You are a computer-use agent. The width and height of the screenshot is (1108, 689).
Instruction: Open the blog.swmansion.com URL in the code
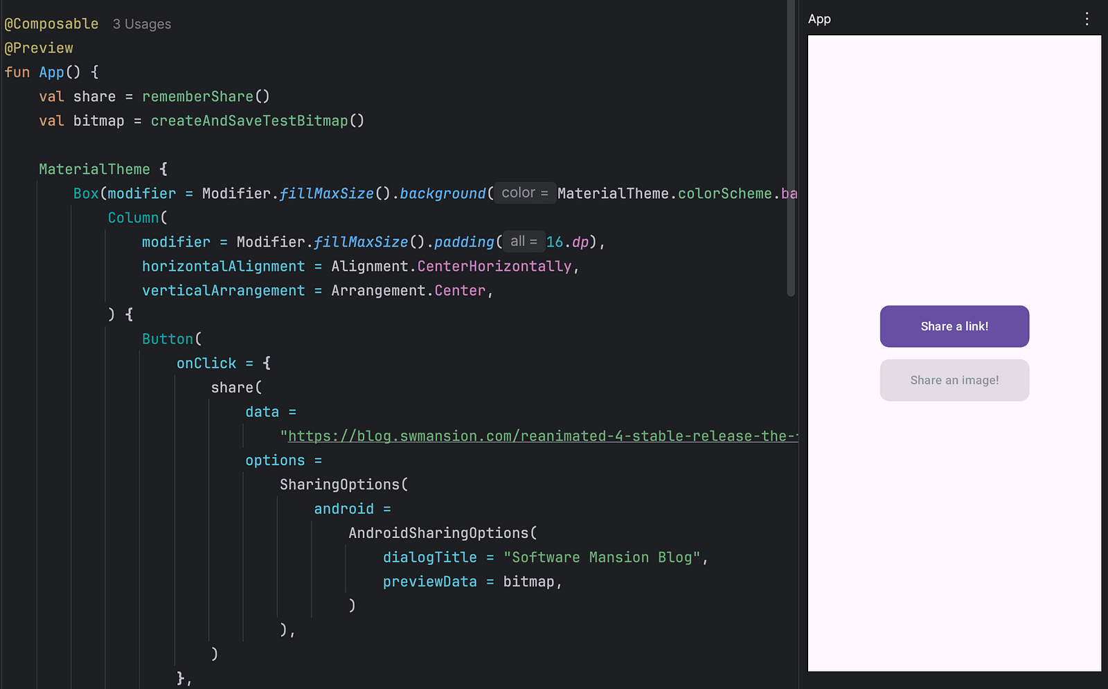[540, 436]
